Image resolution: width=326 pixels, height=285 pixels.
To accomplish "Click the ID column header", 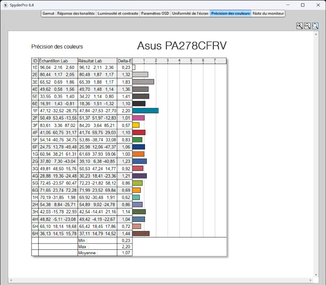I will pyautogui.click(x=35, y=61).
